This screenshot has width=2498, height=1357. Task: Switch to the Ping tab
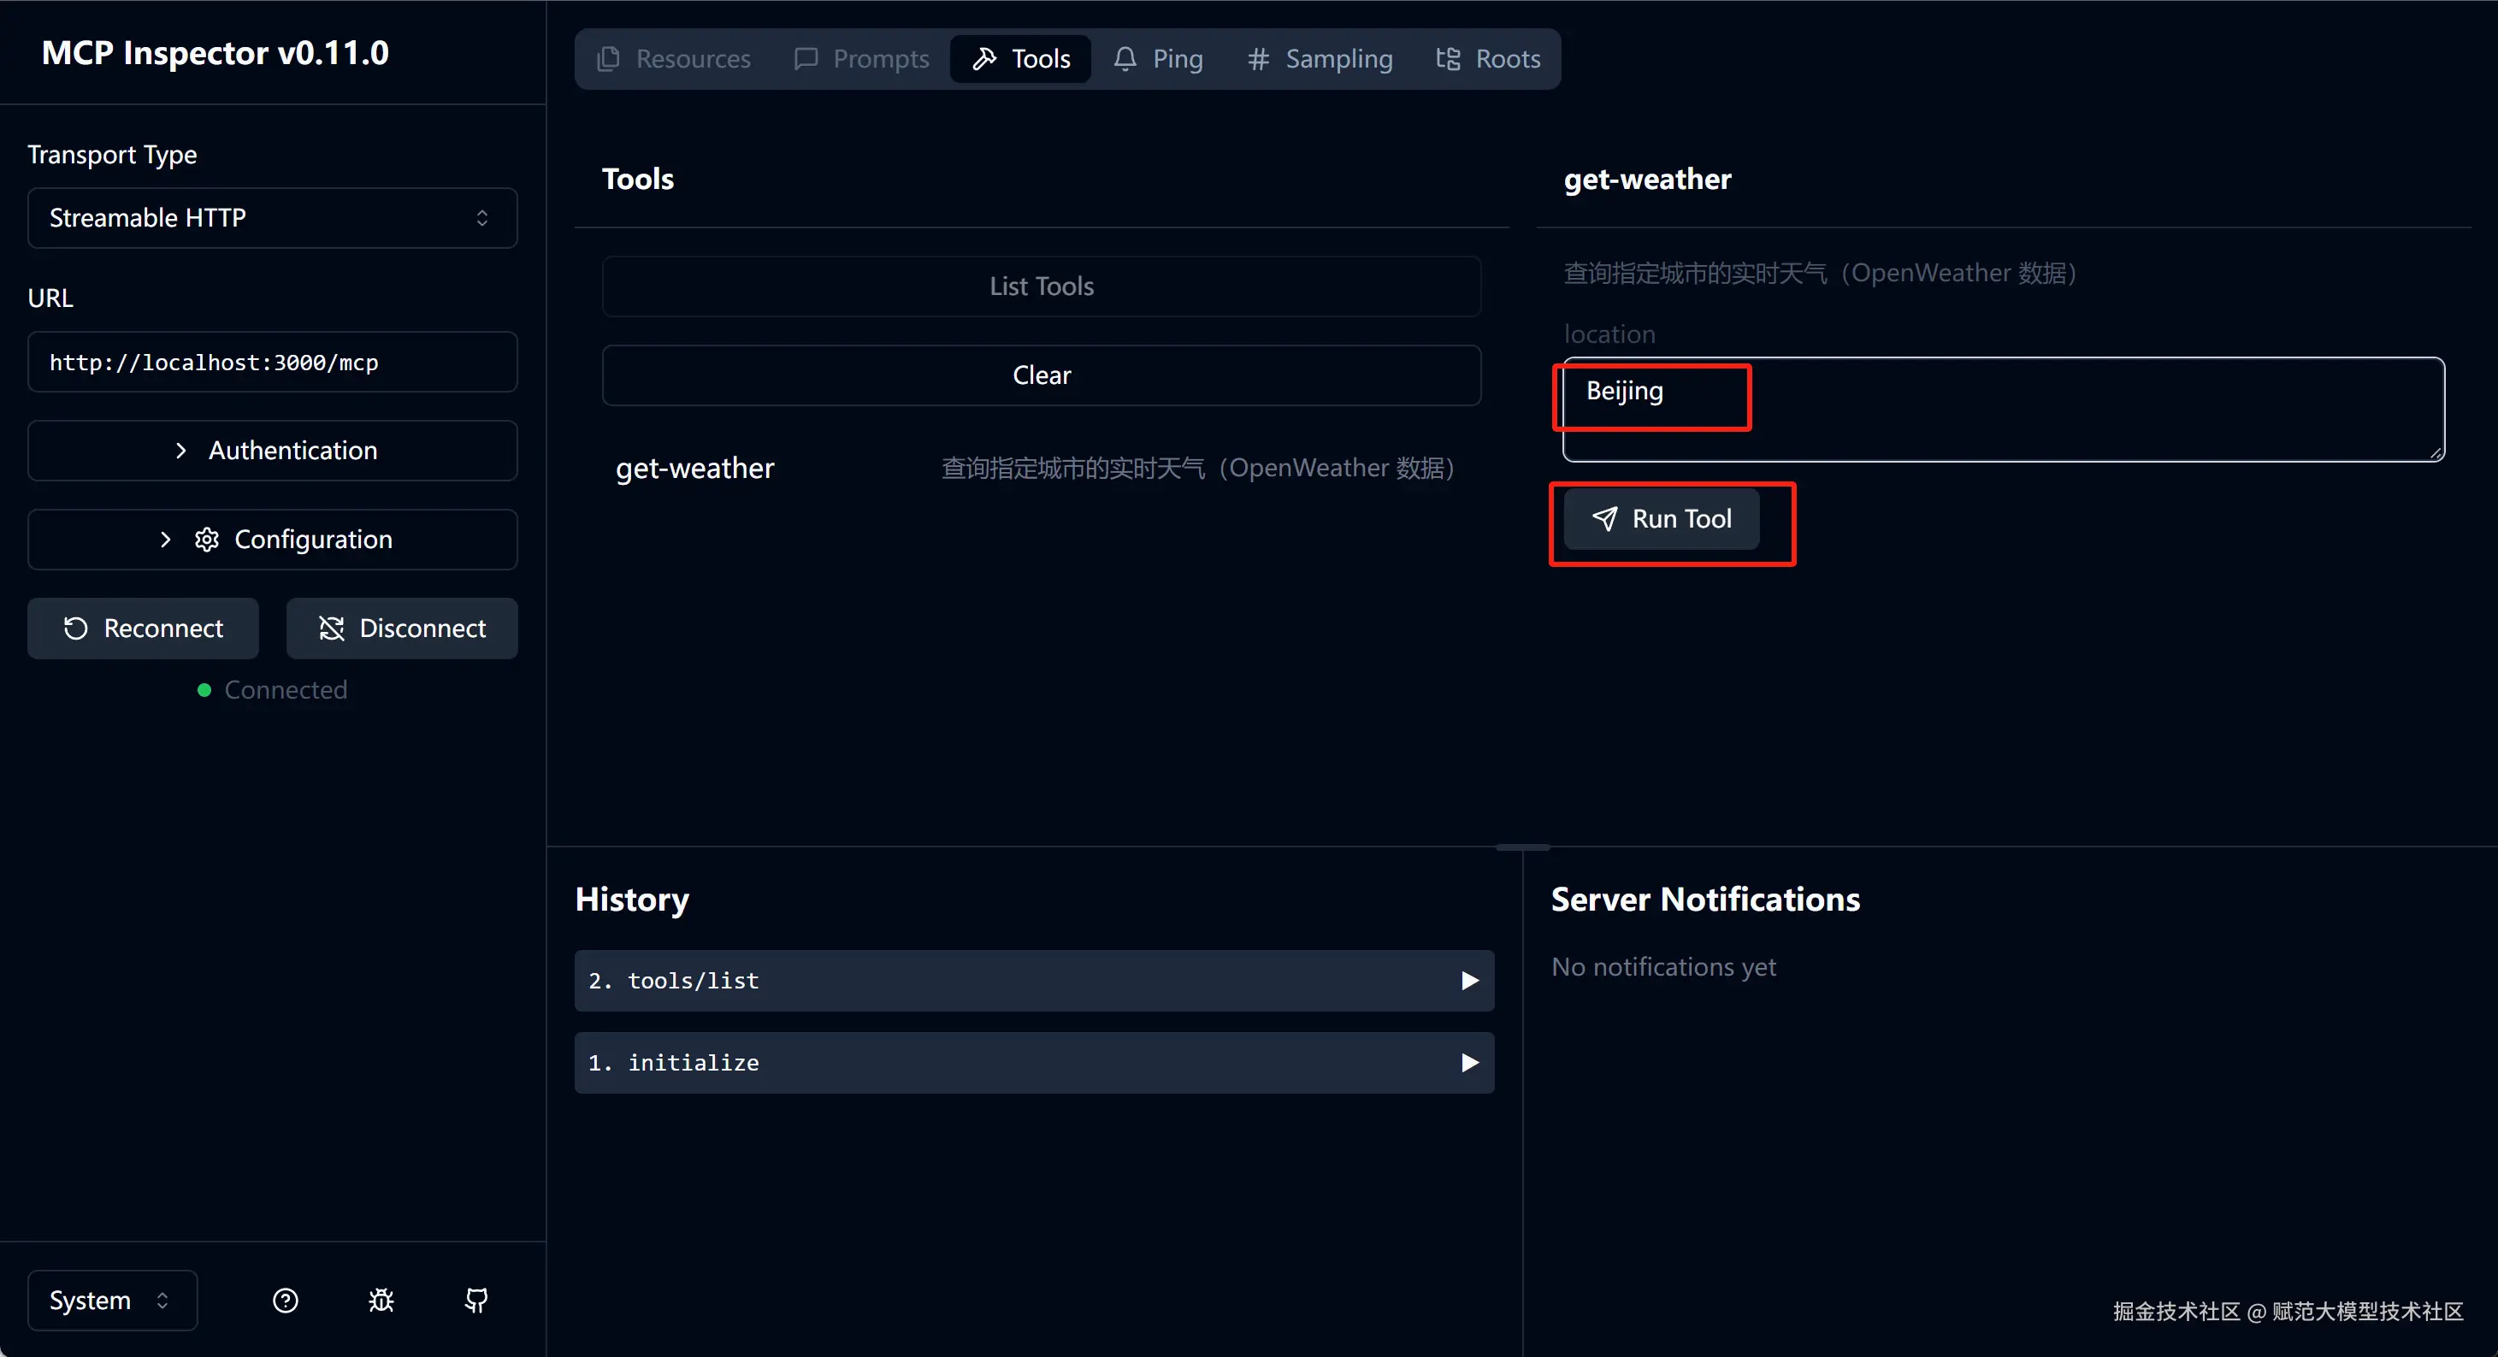coord(1158,59)
